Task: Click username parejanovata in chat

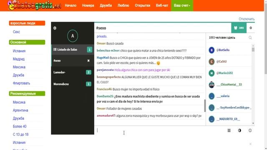Action: [x=105, y=70]
